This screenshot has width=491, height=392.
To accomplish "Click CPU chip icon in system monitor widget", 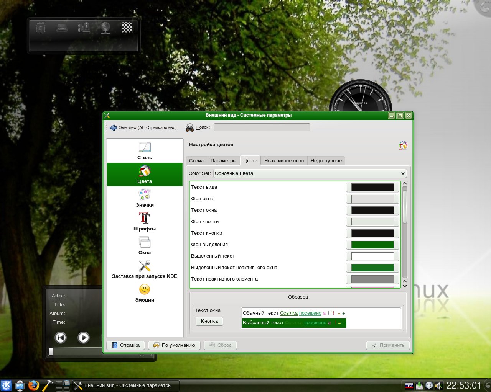I will (41, 28).
